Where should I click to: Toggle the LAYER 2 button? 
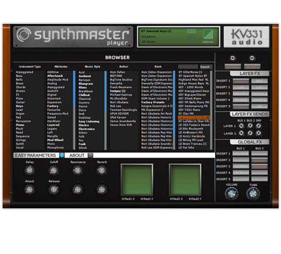pos(252,67)
